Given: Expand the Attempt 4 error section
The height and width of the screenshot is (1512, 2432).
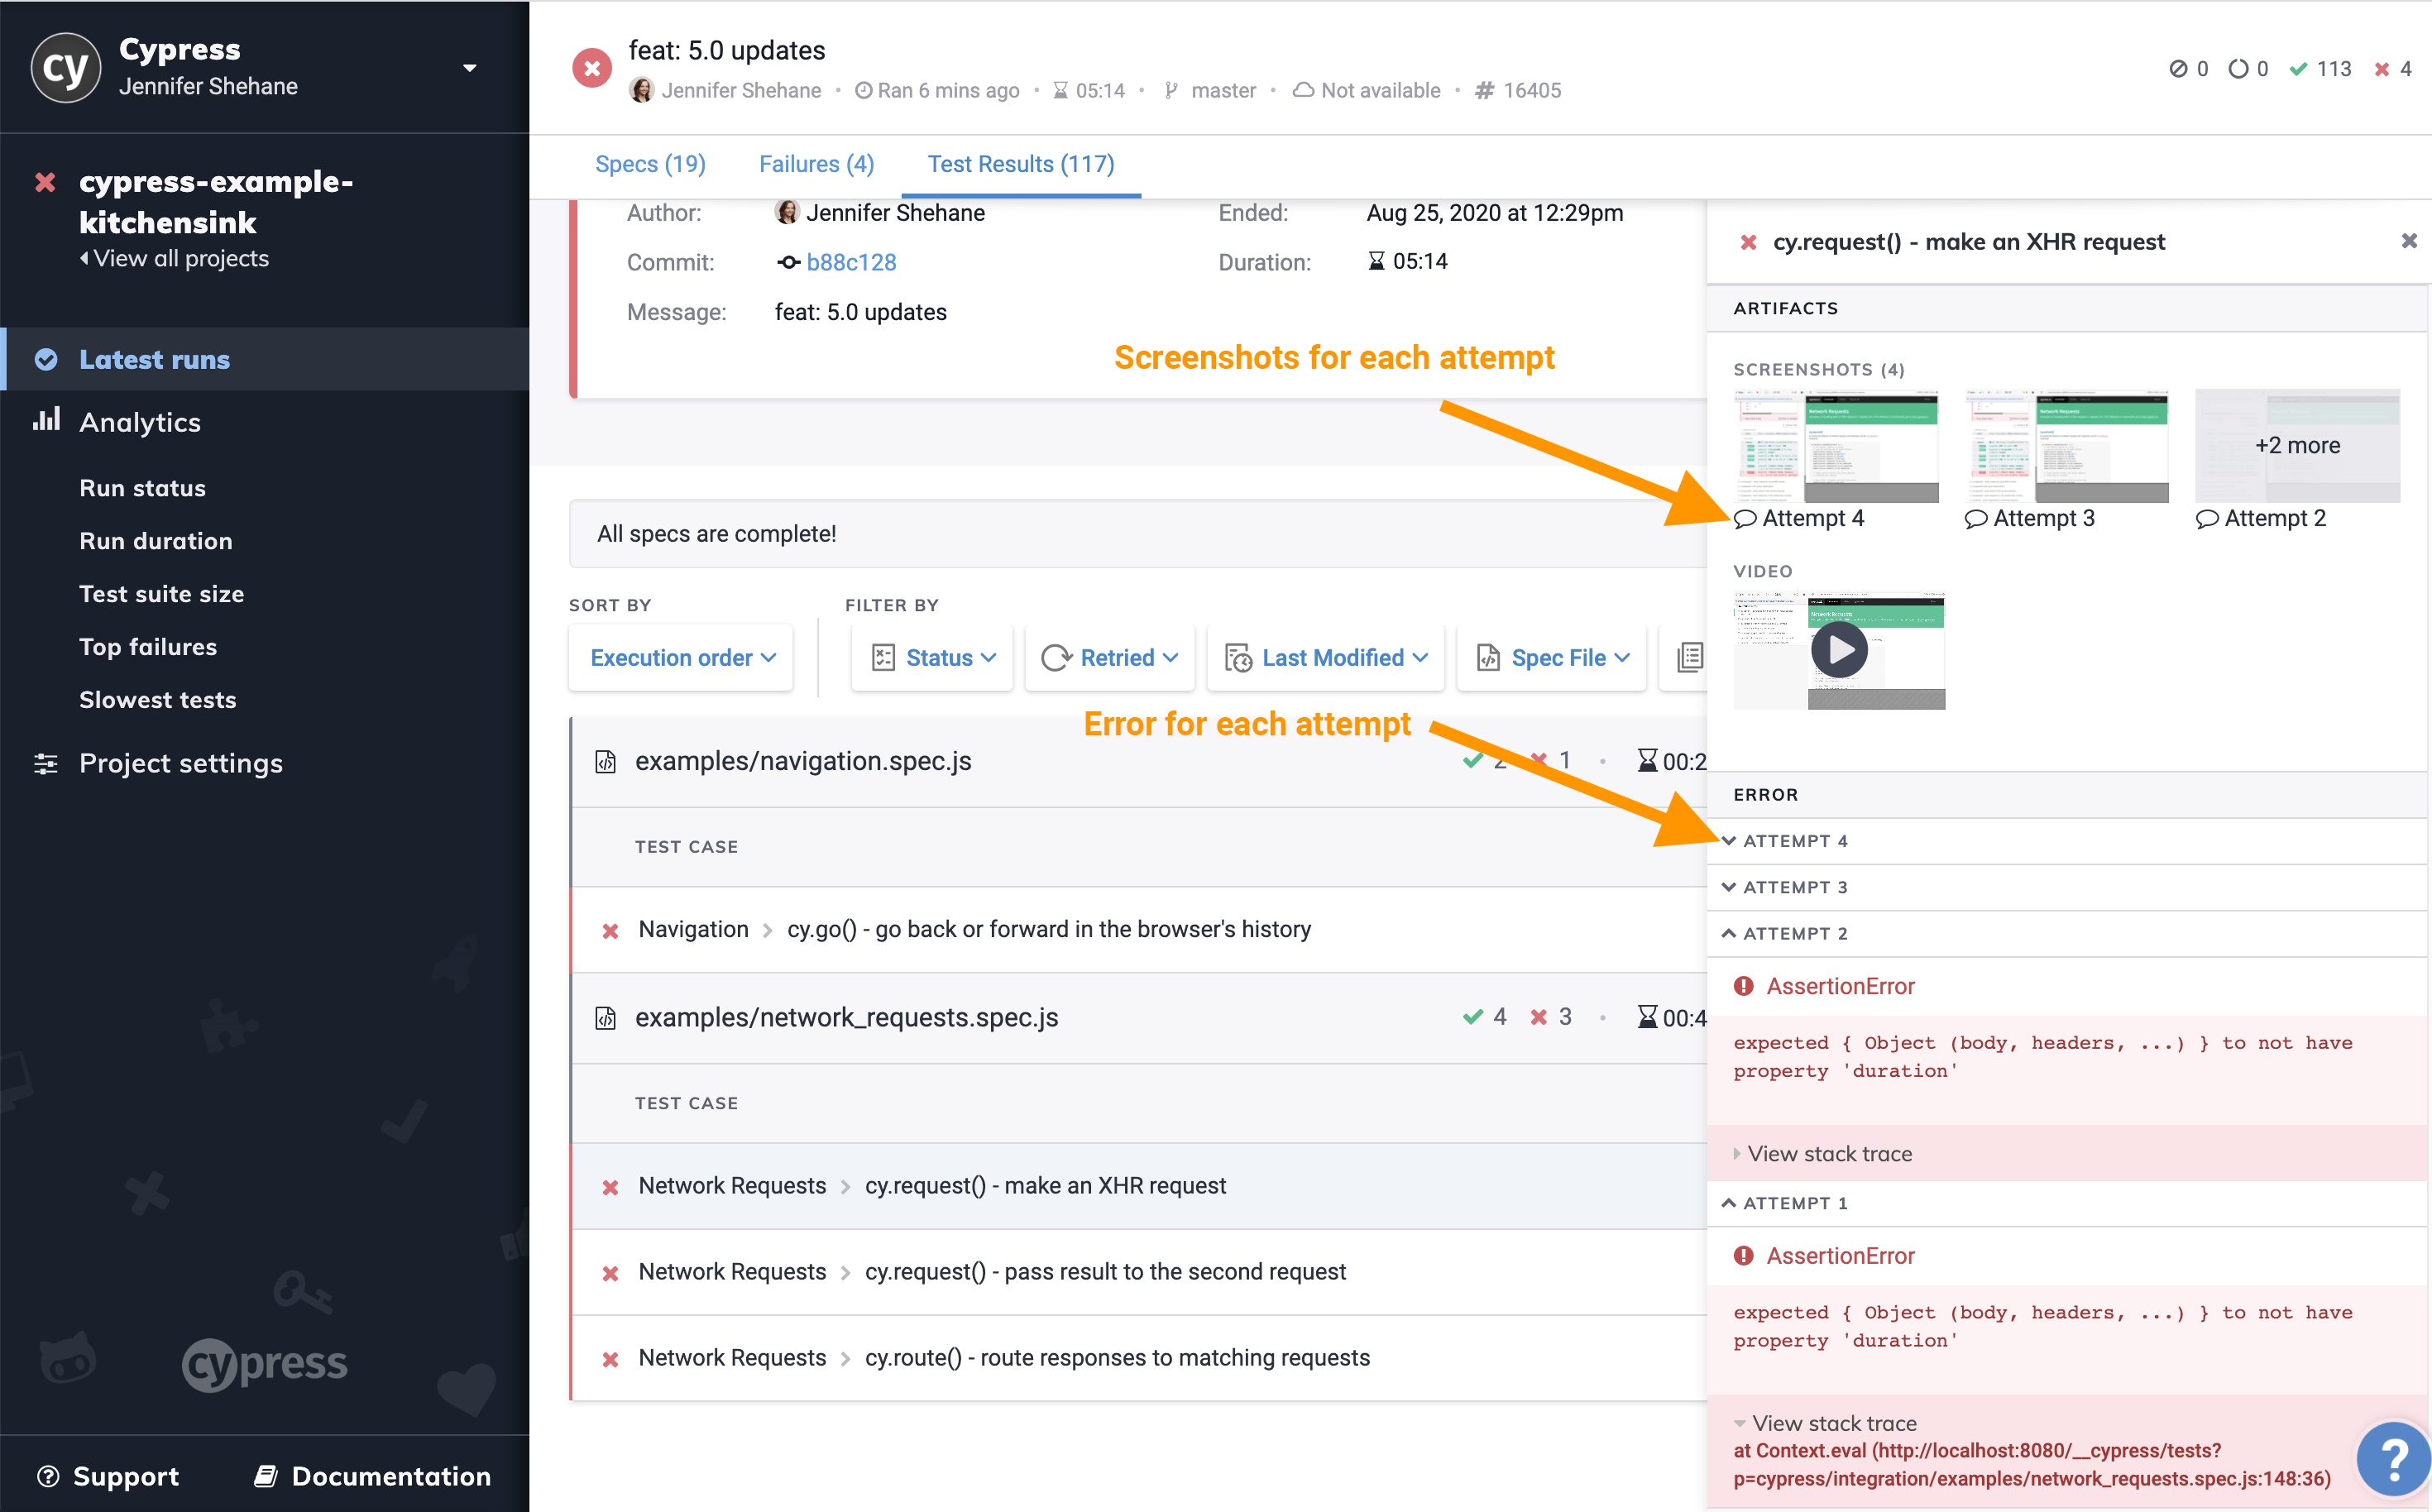Looking at the screenshot, I should pos(1794,841).
